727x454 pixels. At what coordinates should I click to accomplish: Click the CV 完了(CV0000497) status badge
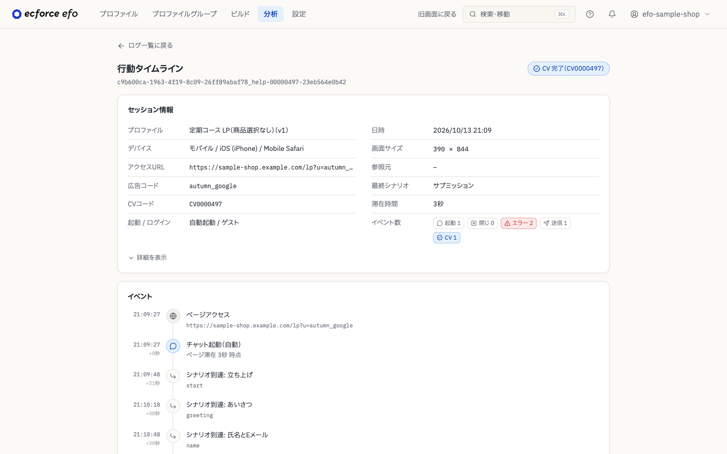(x=568, y=69)
